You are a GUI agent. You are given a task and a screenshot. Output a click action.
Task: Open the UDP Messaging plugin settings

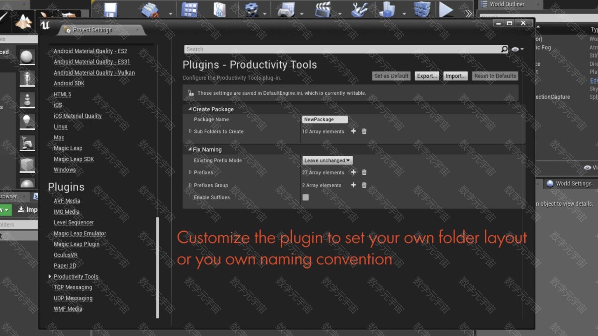coord(73,298)
